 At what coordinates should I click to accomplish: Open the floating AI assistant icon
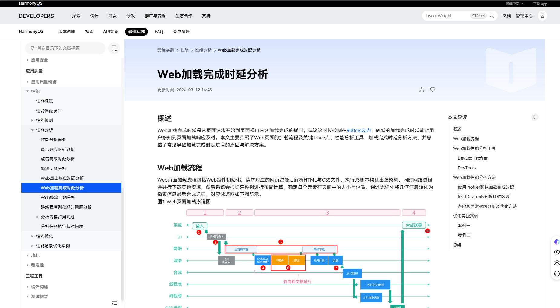[557, 242]
